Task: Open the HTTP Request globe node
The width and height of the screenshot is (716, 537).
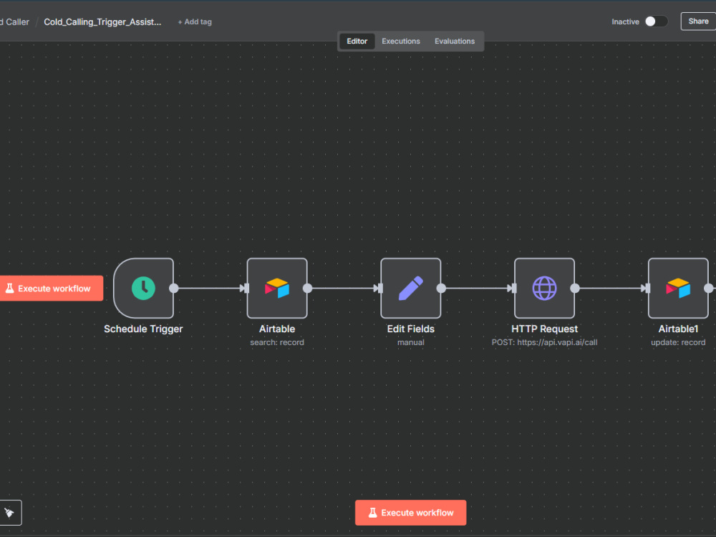Action: (544, 288)
